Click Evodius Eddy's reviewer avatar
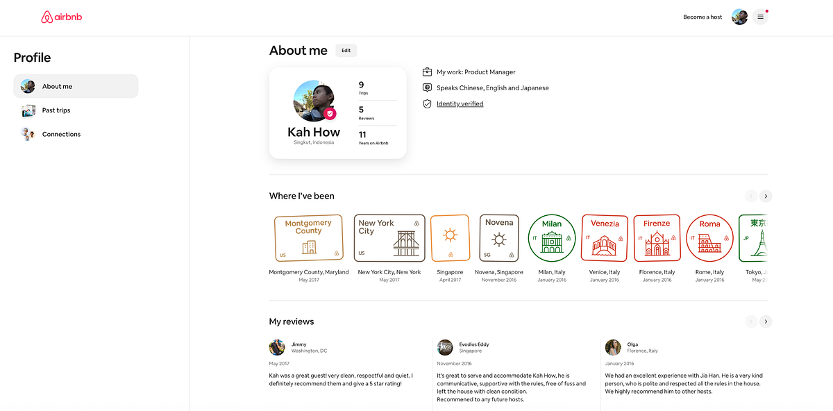Image resolution: width=833 pixels, height=411 pixels. (x=445, y=347)
